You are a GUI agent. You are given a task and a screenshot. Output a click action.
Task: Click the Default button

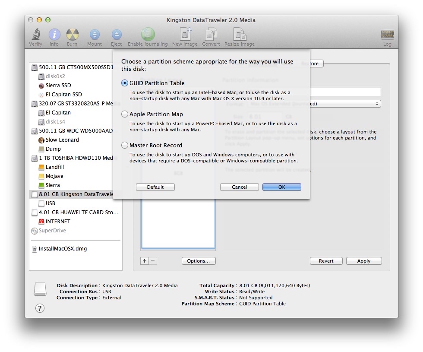(x=155, y=187)
